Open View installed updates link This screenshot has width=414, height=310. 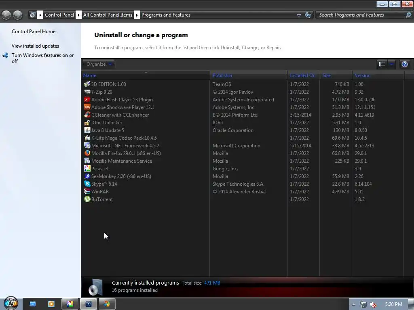[36, 46]
